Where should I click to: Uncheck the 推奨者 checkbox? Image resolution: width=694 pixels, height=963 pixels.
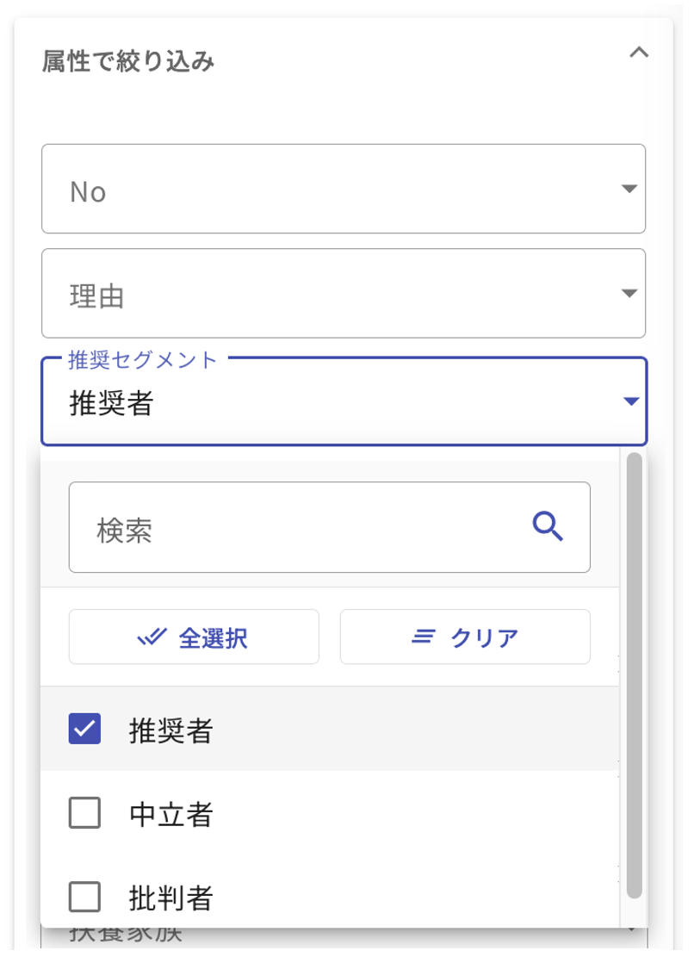coord(84,730)
